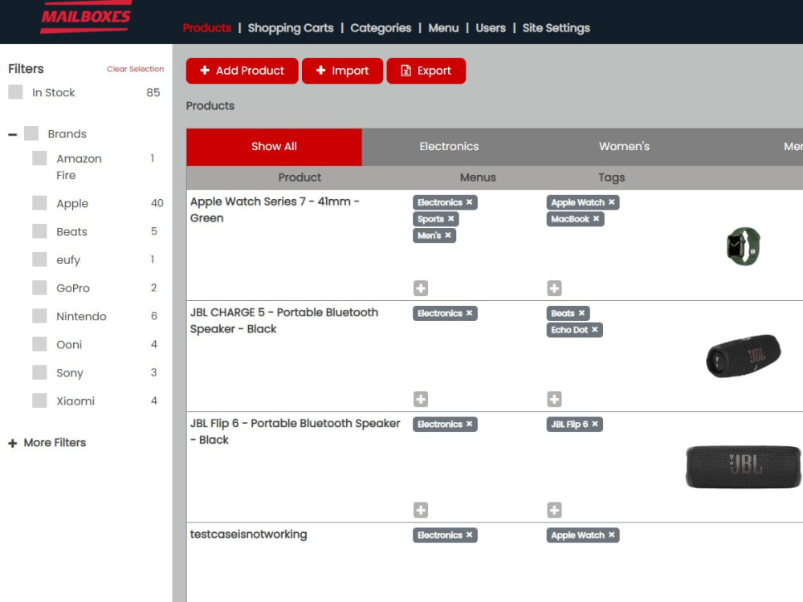Screen dimensions: 803x602
Task: Add a menu to JBL Flip 6 row
Action: pyautogui.click(x=421, y=510)
